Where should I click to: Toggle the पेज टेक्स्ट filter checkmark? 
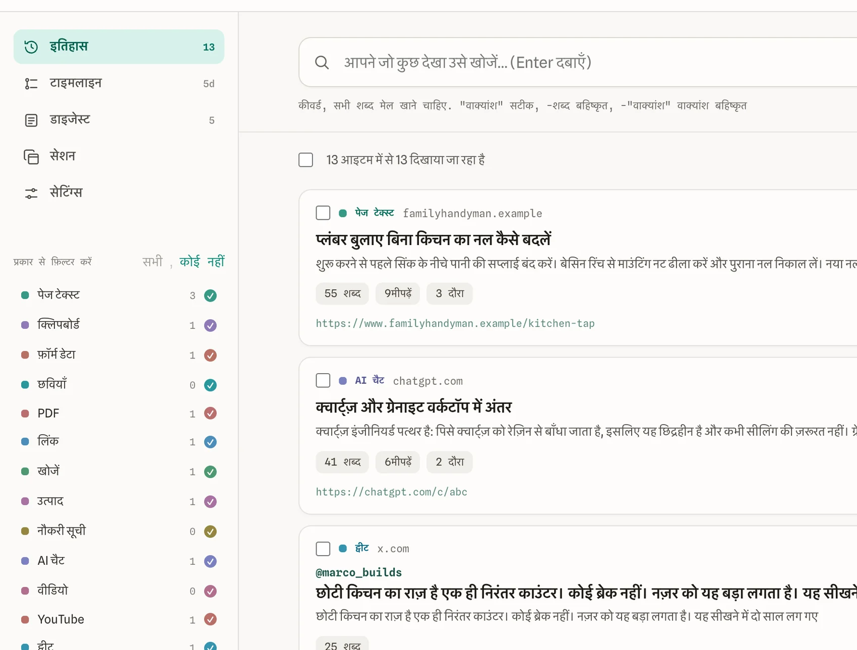pos(210,296)
